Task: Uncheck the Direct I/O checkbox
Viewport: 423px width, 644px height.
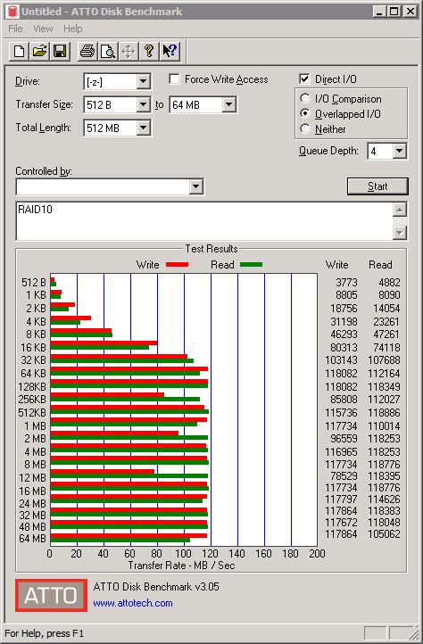Action: (304, 78)
